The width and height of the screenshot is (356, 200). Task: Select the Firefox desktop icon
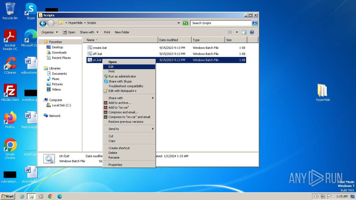coord(10,120)
